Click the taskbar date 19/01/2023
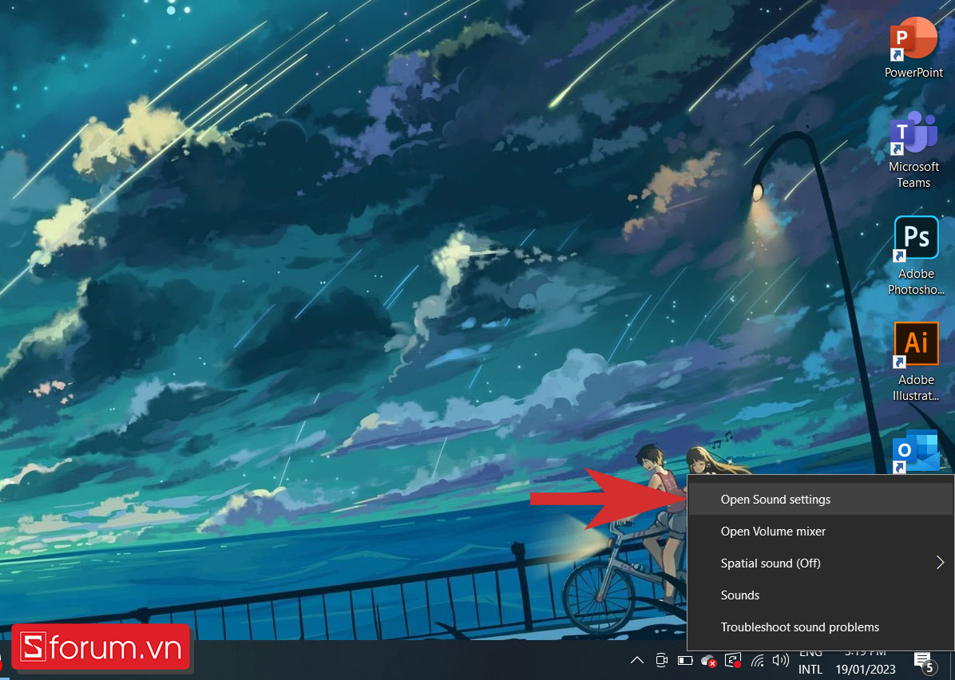The width and height of the screenshot is (955, 680). [x=866, y=670]
